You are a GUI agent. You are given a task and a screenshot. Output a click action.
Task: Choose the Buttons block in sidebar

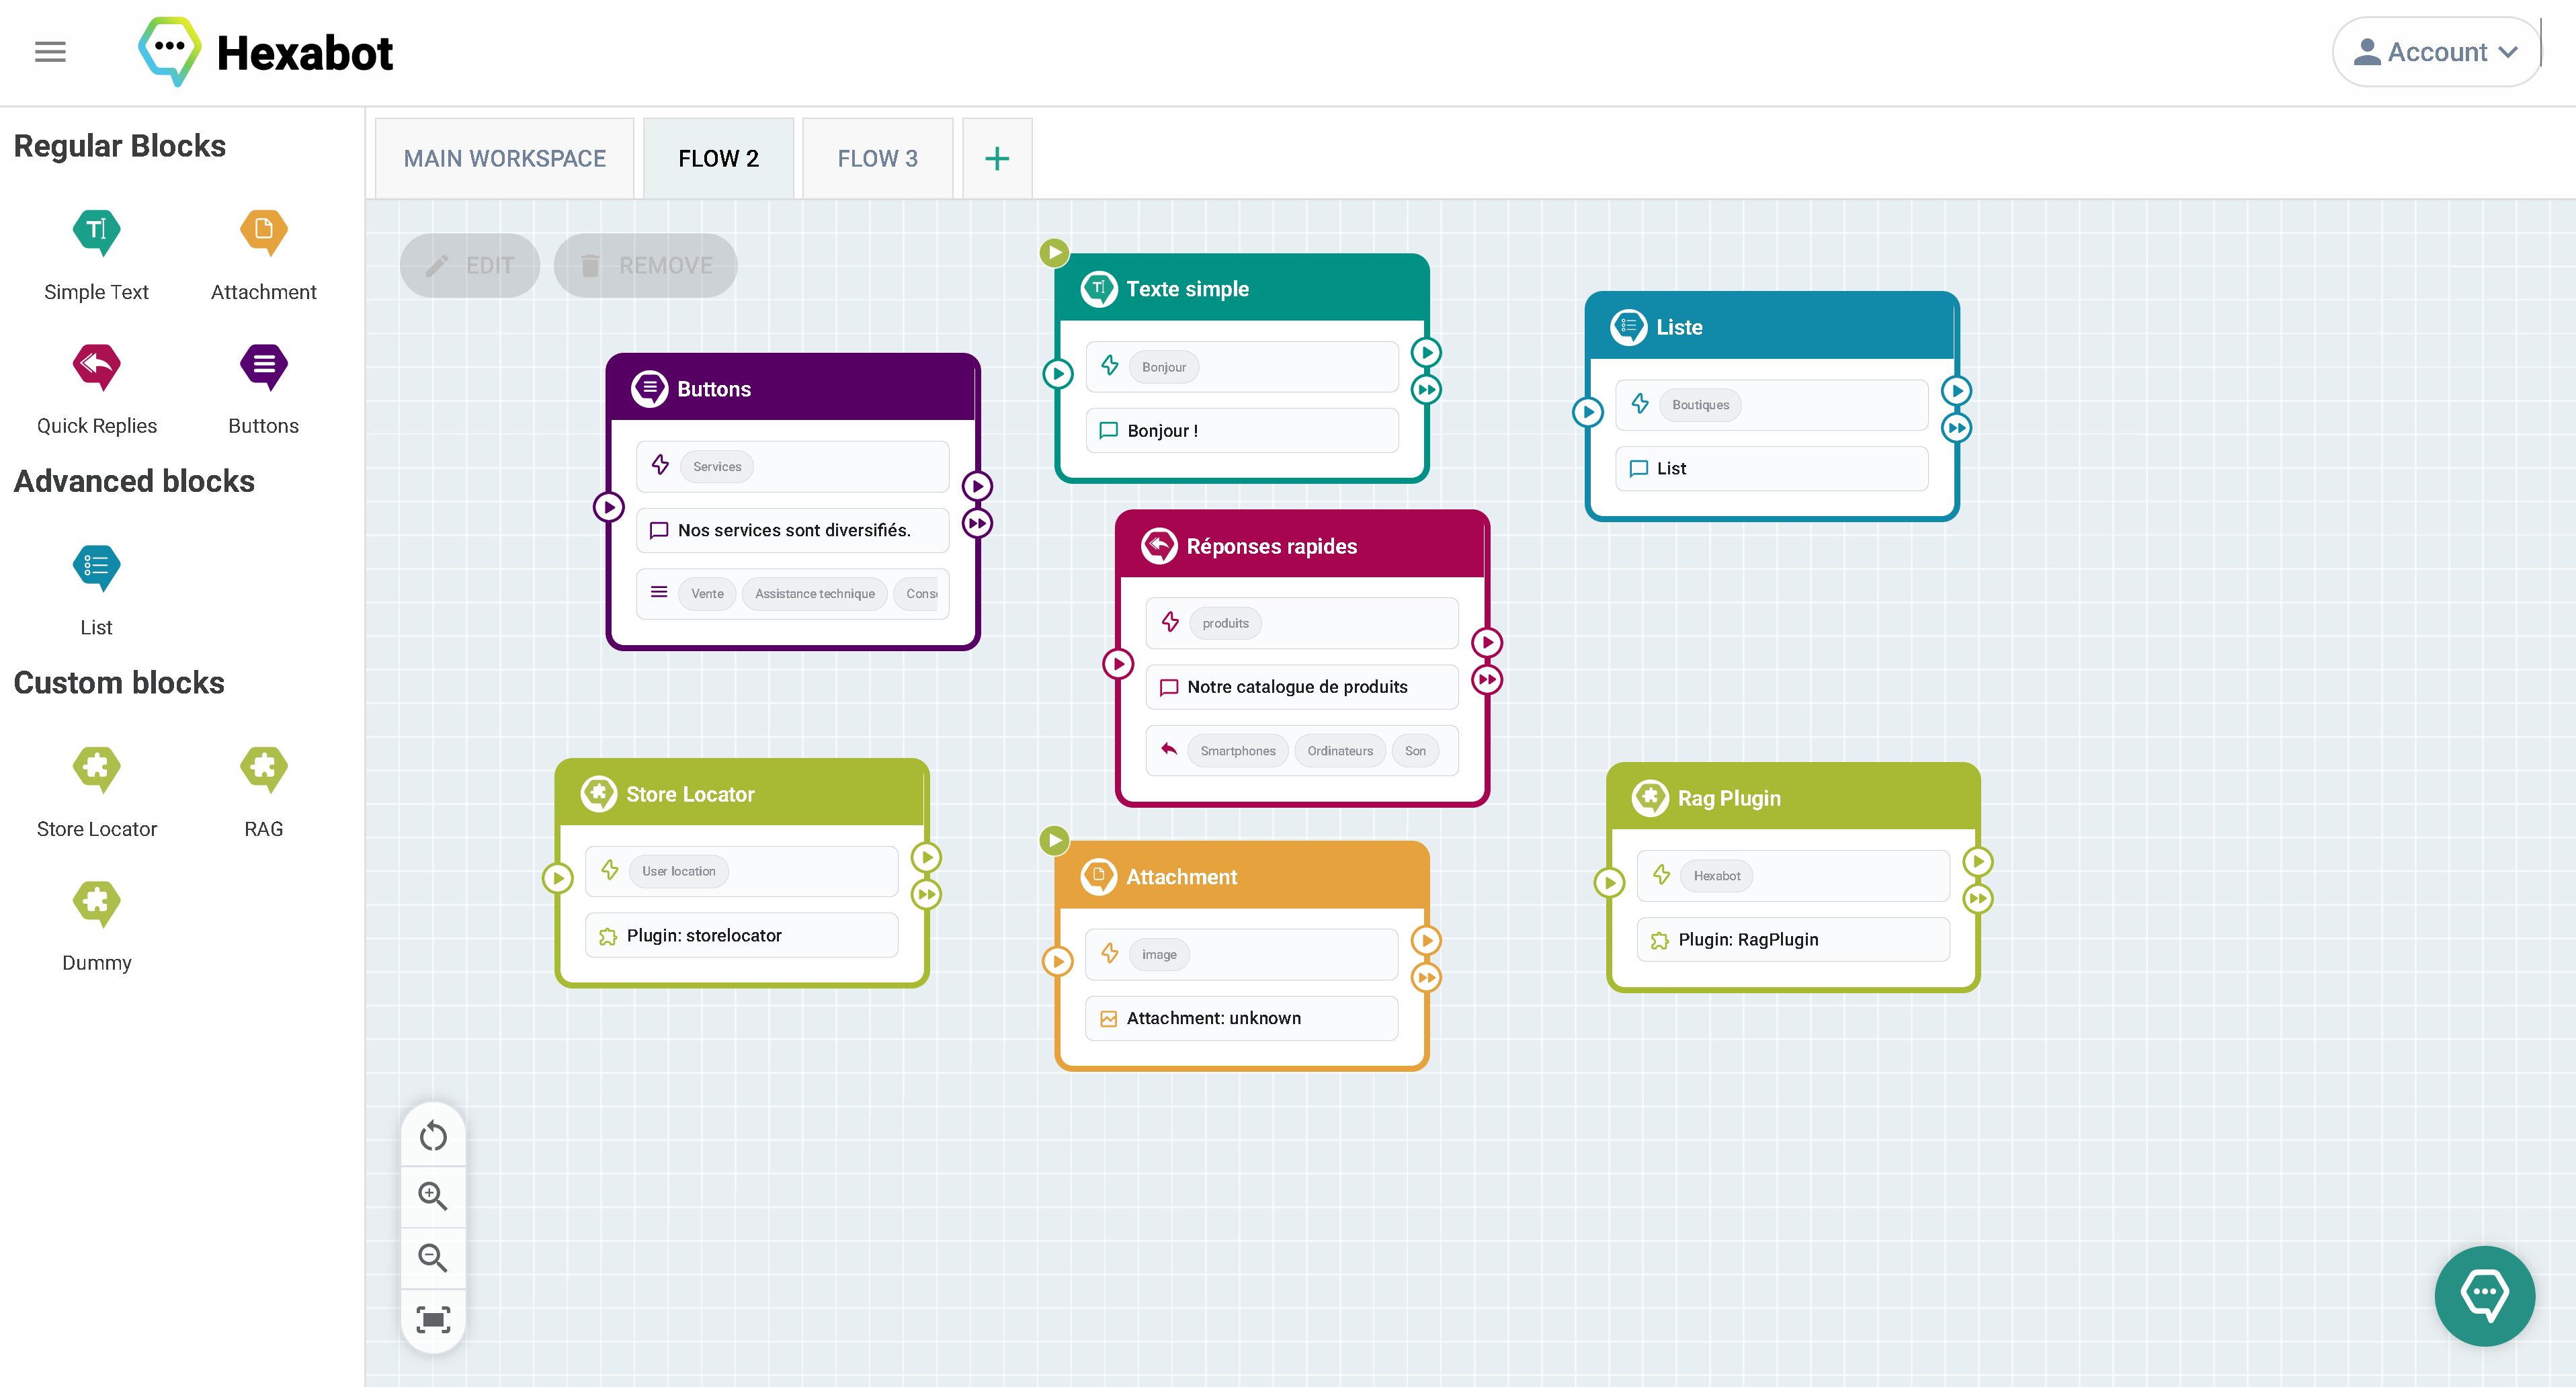pos(263,366)
